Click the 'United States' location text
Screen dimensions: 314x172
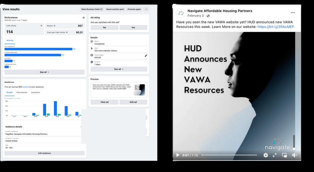(12, 141)
